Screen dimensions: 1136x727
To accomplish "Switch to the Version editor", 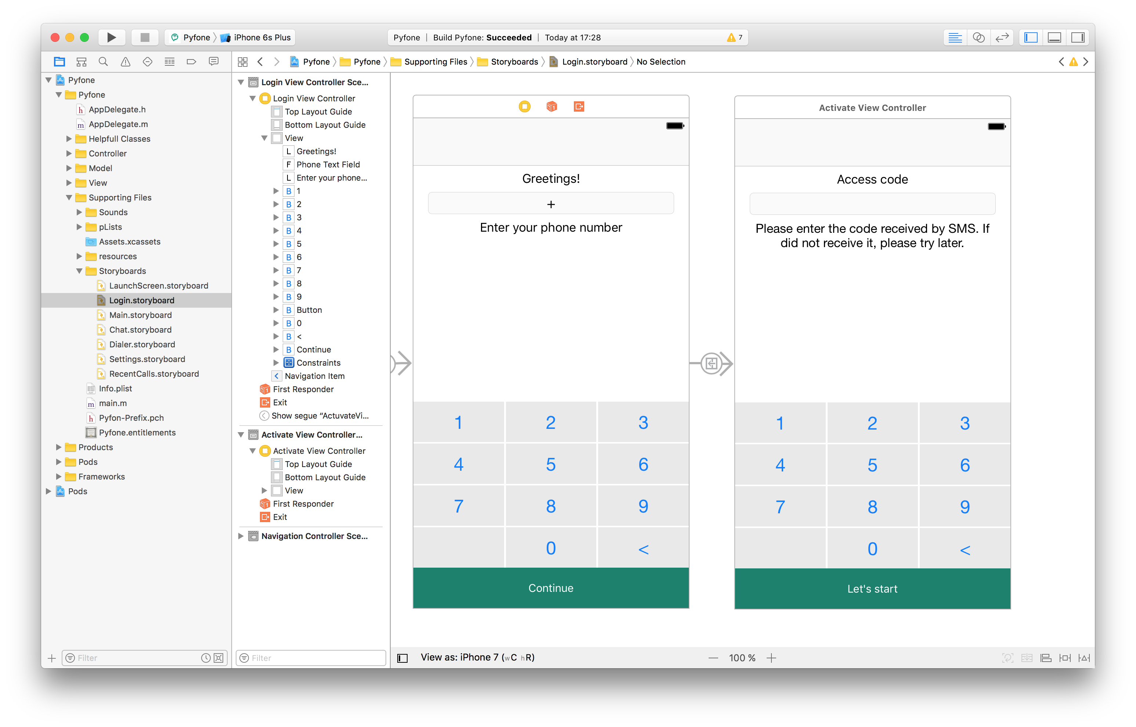I will click(x=1002, y=37).
